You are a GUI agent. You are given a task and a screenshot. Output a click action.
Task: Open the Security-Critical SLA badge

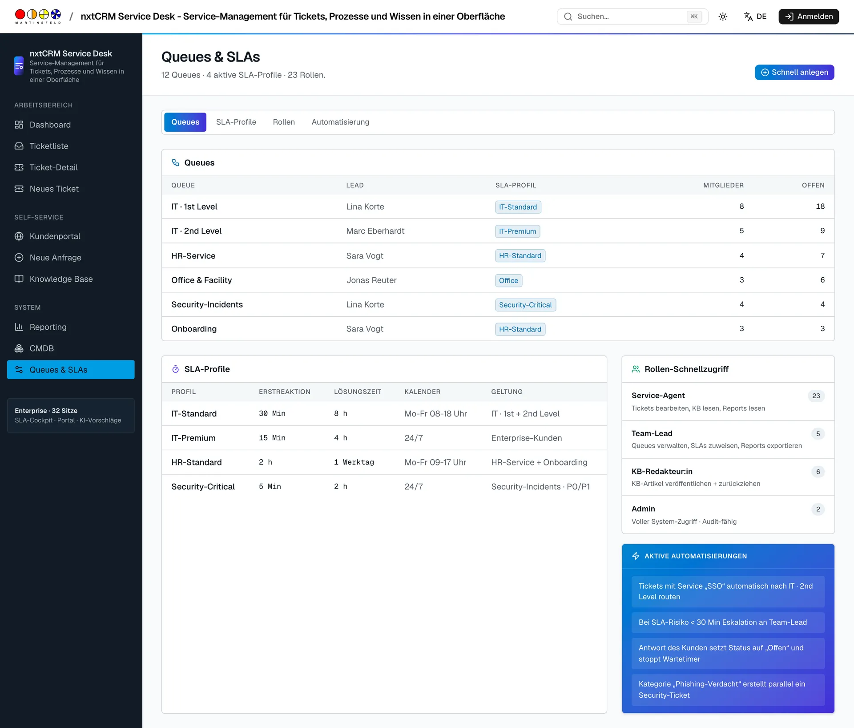click(x=525, y=305)
